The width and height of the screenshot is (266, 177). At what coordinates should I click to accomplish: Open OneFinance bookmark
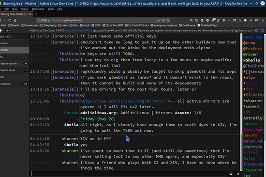(x=187, y=26)
